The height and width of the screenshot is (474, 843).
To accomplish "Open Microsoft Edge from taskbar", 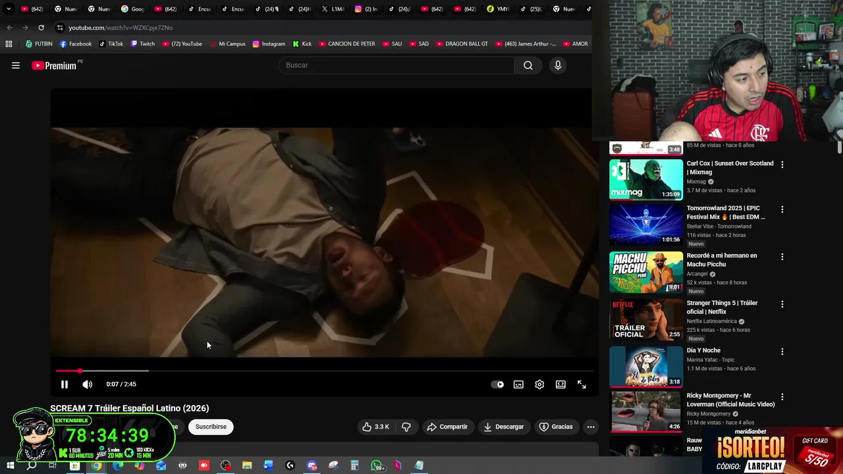I will (x=118, y=465).
